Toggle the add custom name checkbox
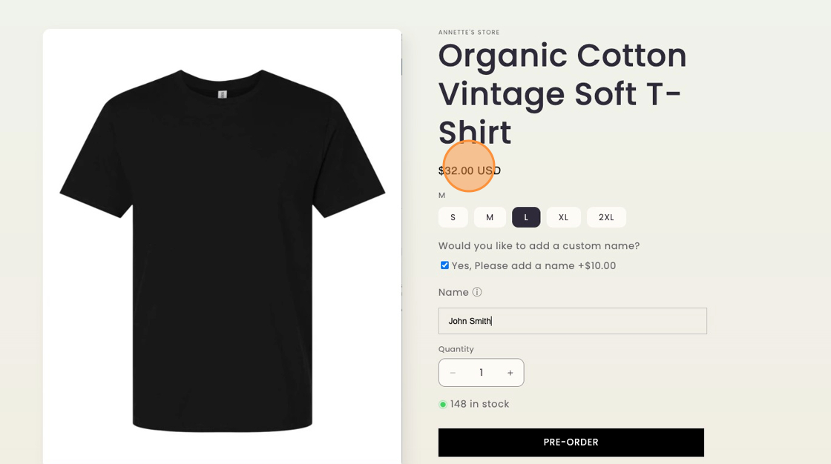The image size is (831, 464). point(444,265)
